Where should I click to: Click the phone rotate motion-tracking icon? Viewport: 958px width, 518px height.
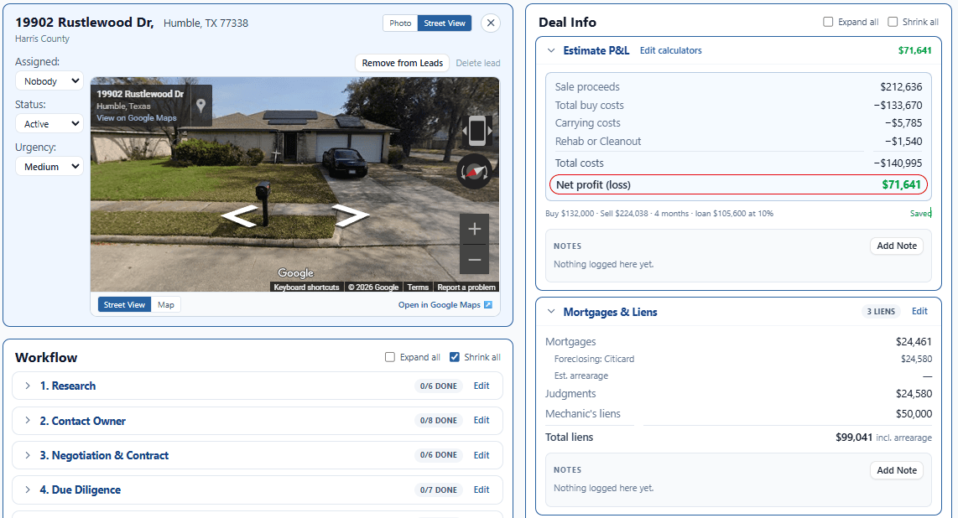(477, 131)
